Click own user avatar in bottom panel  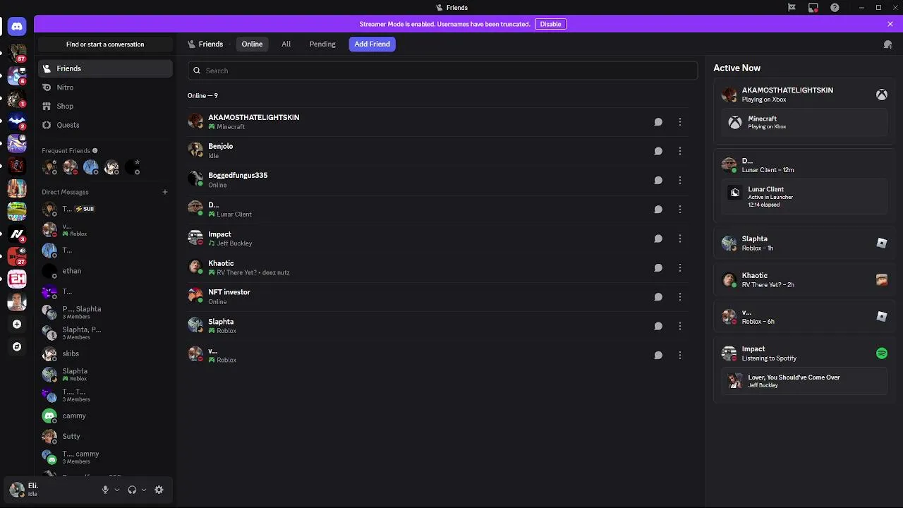pyautogui.click(x=17, y=490)
